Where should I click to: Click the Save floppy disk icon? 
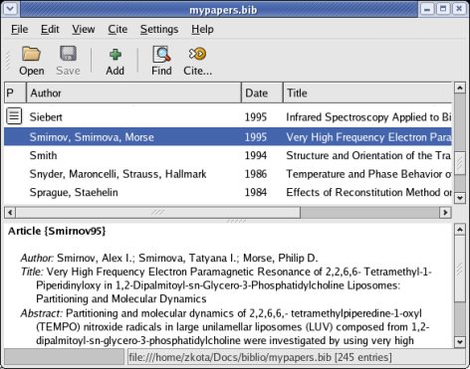pyautogui.click(x=68, y=54)
